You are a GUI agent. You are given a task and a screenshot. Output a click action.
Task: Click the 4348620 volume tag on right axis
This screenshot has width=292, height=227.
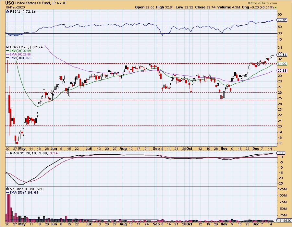pos(285,221)
